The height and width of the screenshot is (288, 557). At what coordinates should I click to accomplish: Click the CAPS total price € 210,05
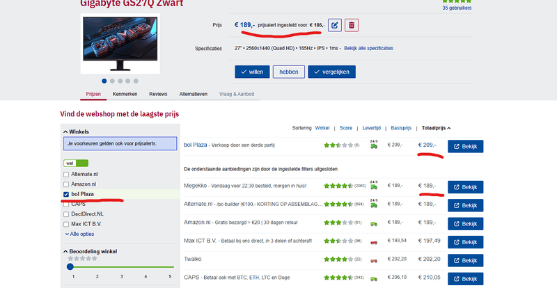pos(429,278)
